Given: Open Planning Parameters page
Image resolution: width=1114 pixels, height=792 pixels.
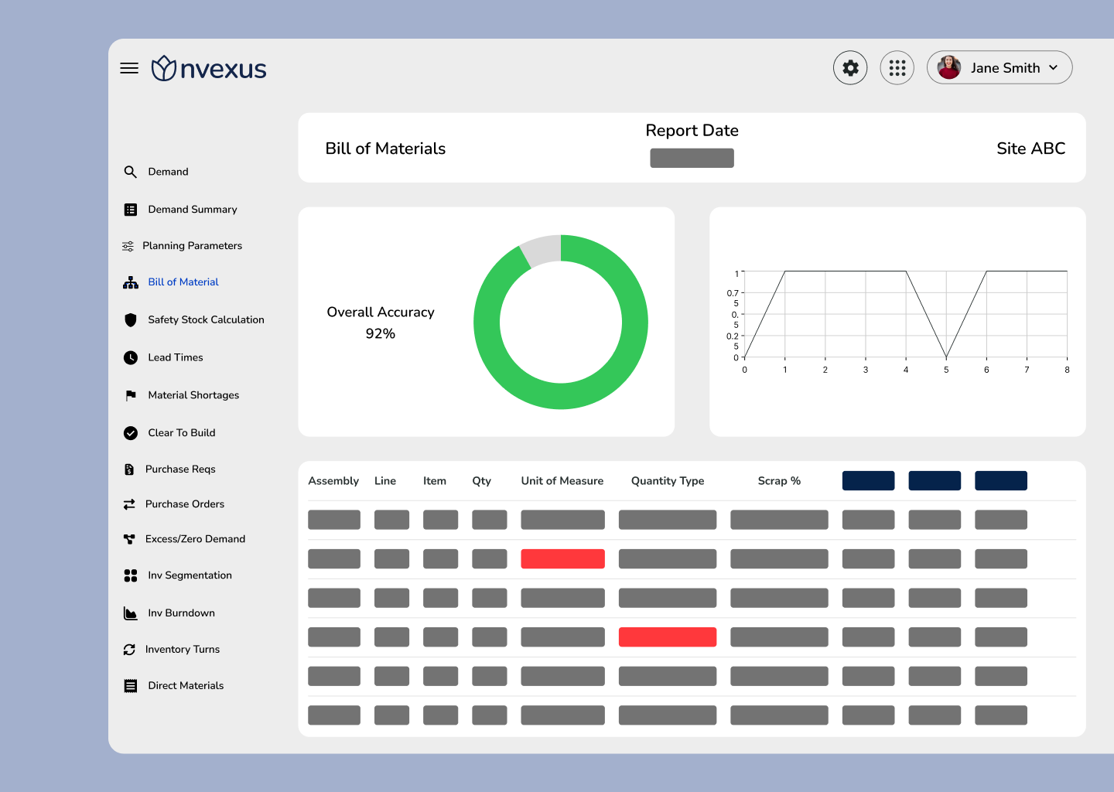Looking at the screenshot, I should [192, 246].
